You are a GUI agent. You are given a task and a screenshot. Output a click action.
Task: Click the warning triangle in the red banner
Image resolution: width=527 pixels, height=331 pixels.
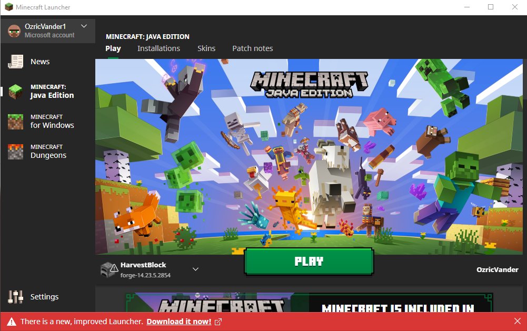[x=12, y=322]
